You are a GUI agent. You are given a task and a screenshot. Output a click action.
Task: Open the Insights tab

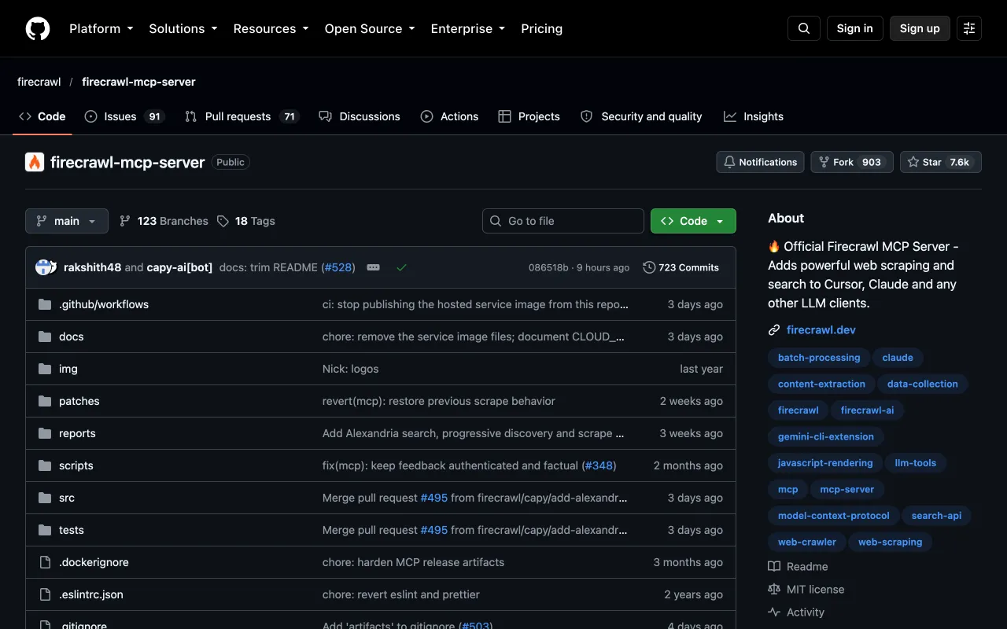tap(754, 116)
